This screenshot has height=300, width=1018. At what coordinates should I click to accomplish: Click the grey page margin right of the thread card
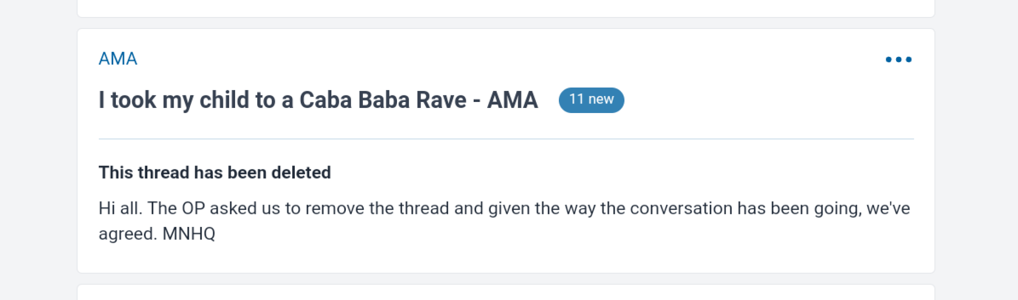pyautogui.click(x=976, y=150)
